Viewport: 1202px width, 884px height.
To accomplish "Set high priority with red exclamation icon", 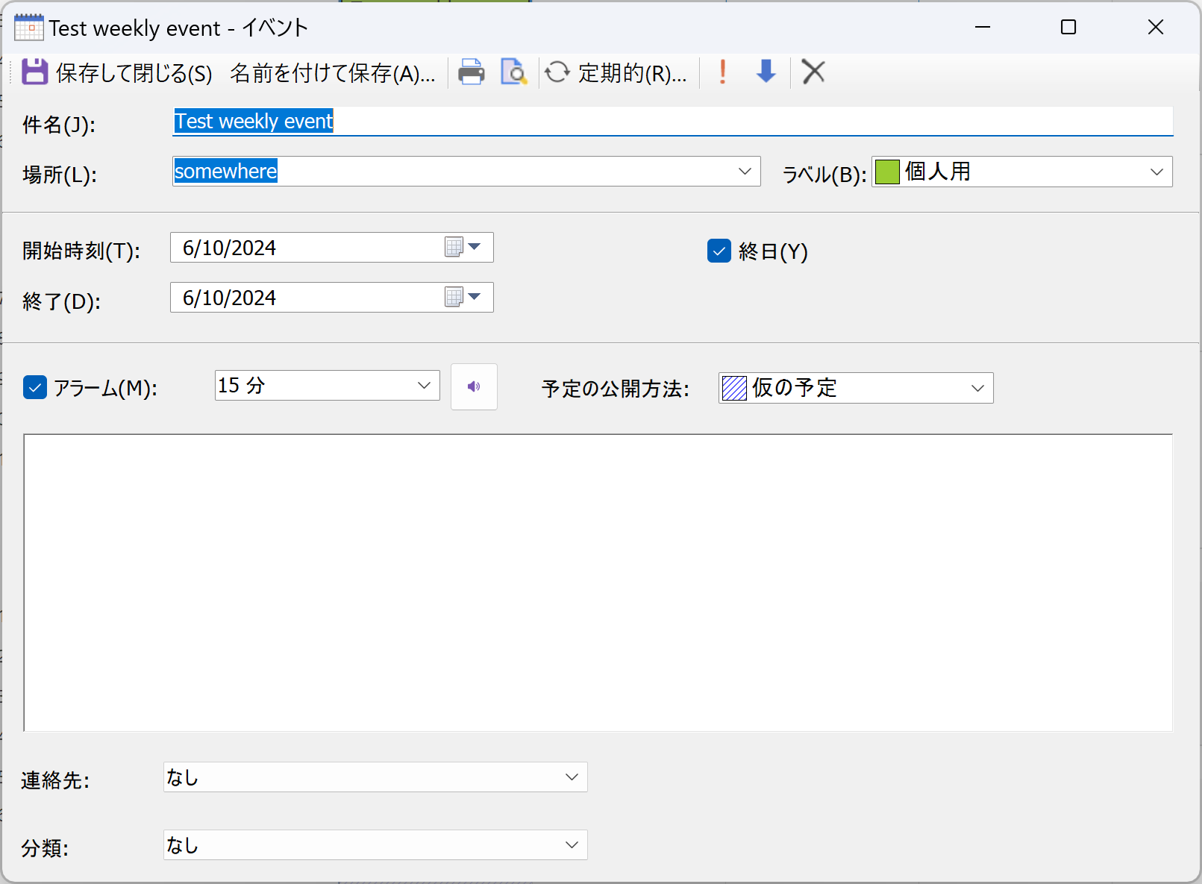I will coord(722,72).
